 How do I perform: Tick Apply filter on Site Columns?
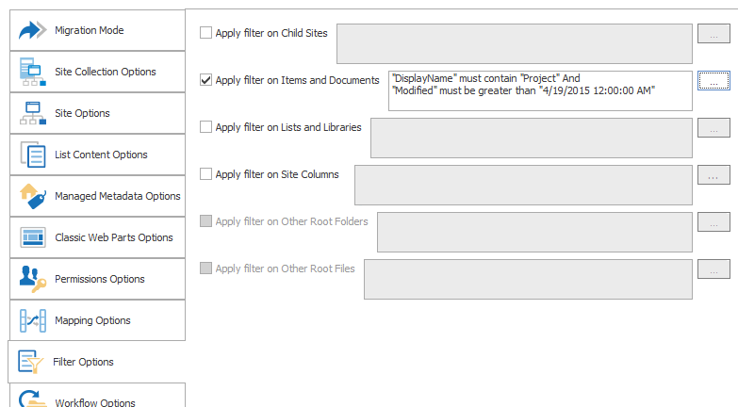tap(206, 174)
